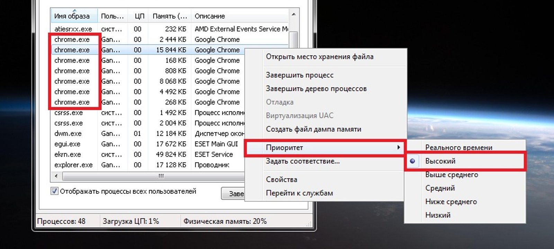Choose Завершить процесс in context menu
Screen dimensions: 554x249
click(300, 75)
